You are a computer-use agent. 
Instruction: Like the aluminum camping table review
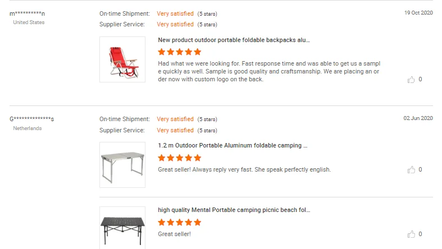(411, 169)
